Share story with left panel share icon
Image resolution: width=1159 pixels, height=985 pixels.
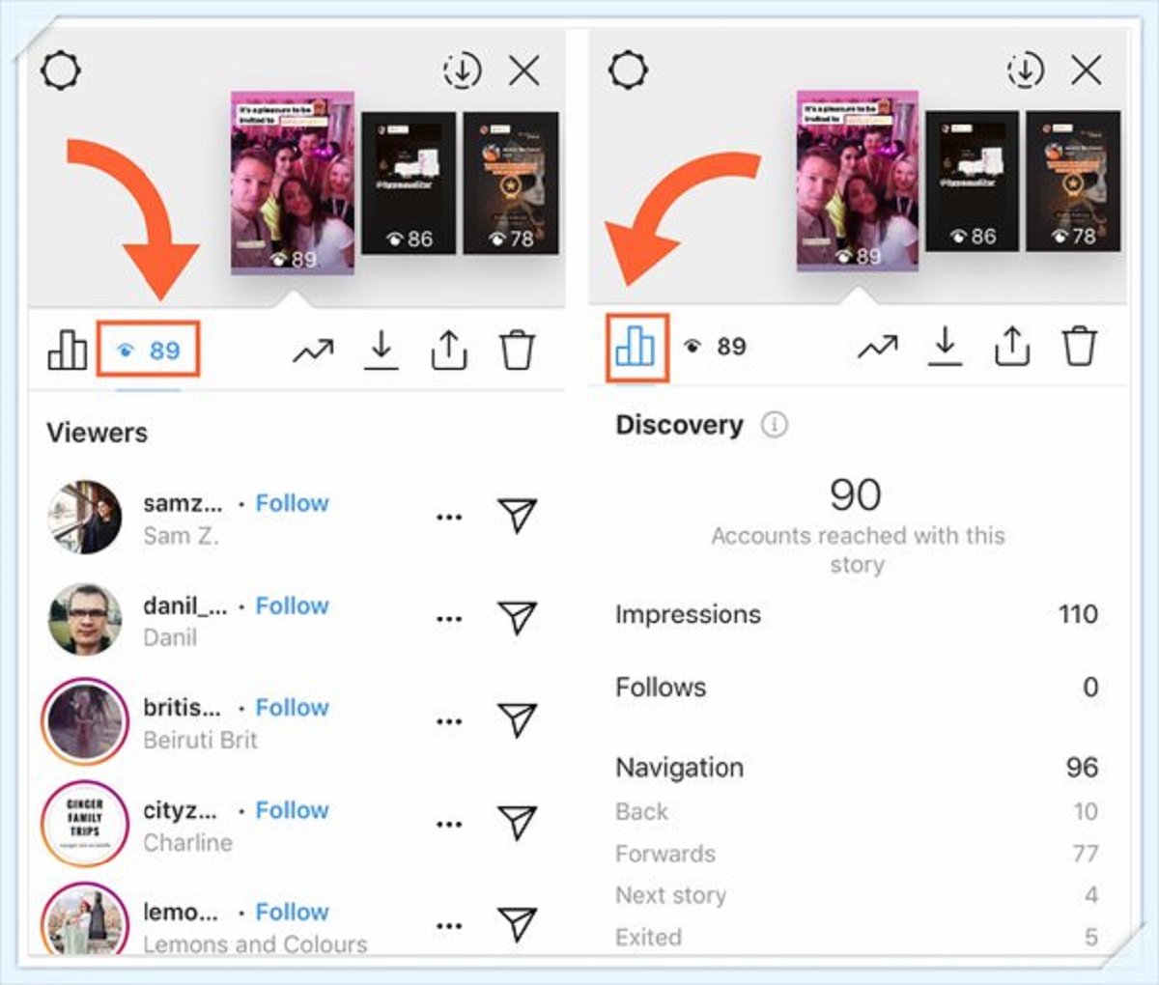point(448,351)
